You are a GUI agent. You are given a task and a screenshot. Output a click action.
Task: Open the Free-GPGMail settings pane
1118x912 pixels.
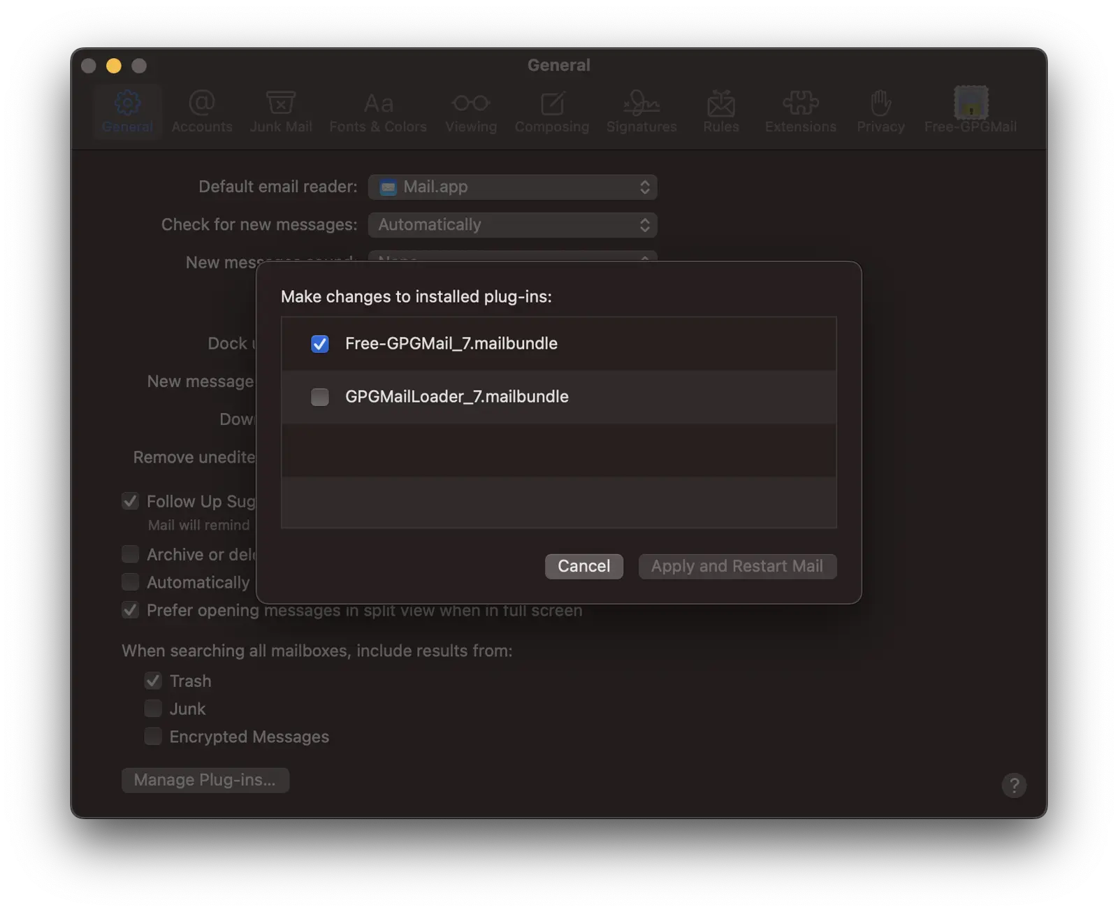click(969, 110)
